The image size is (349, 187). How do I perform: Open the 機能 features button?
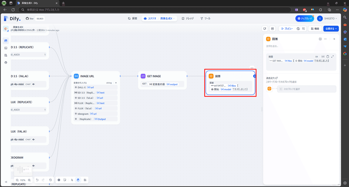coord(315,29)
